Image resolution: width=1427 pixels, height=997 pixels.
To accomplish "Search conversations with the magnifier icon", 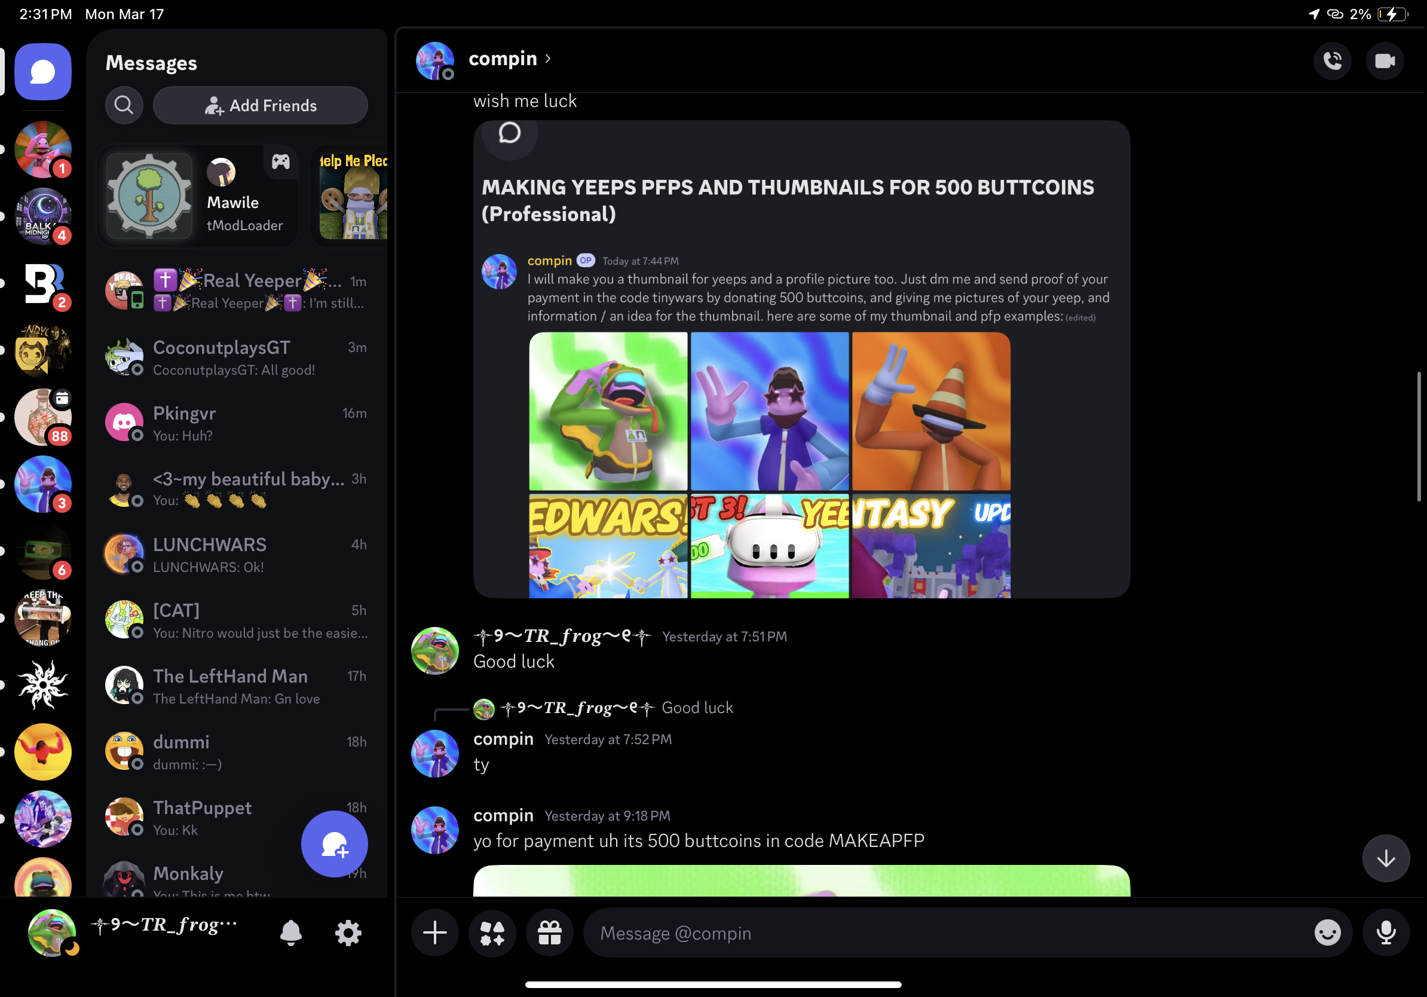I will pos(124,105).
